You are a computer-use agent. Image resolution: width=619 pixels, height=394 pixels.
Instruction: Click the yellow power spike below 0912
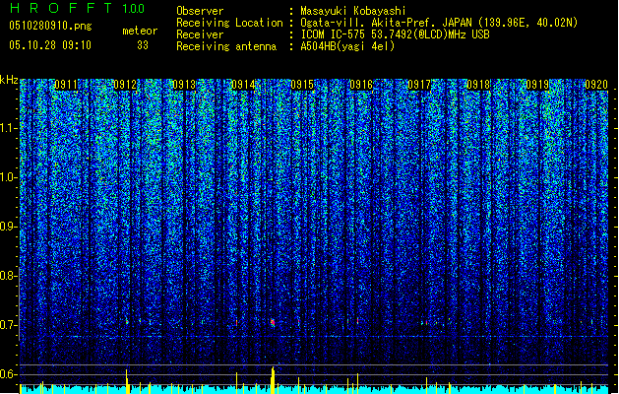pos(127,381)
